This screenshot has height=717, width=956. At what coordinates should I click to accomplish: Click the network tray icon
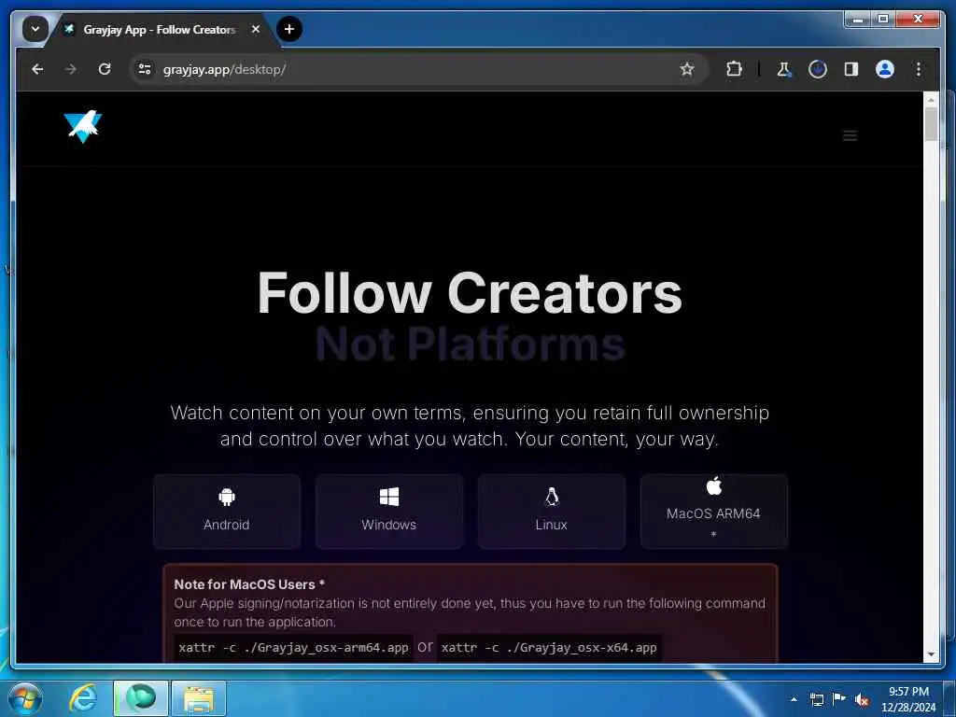[x=817, y=699]
